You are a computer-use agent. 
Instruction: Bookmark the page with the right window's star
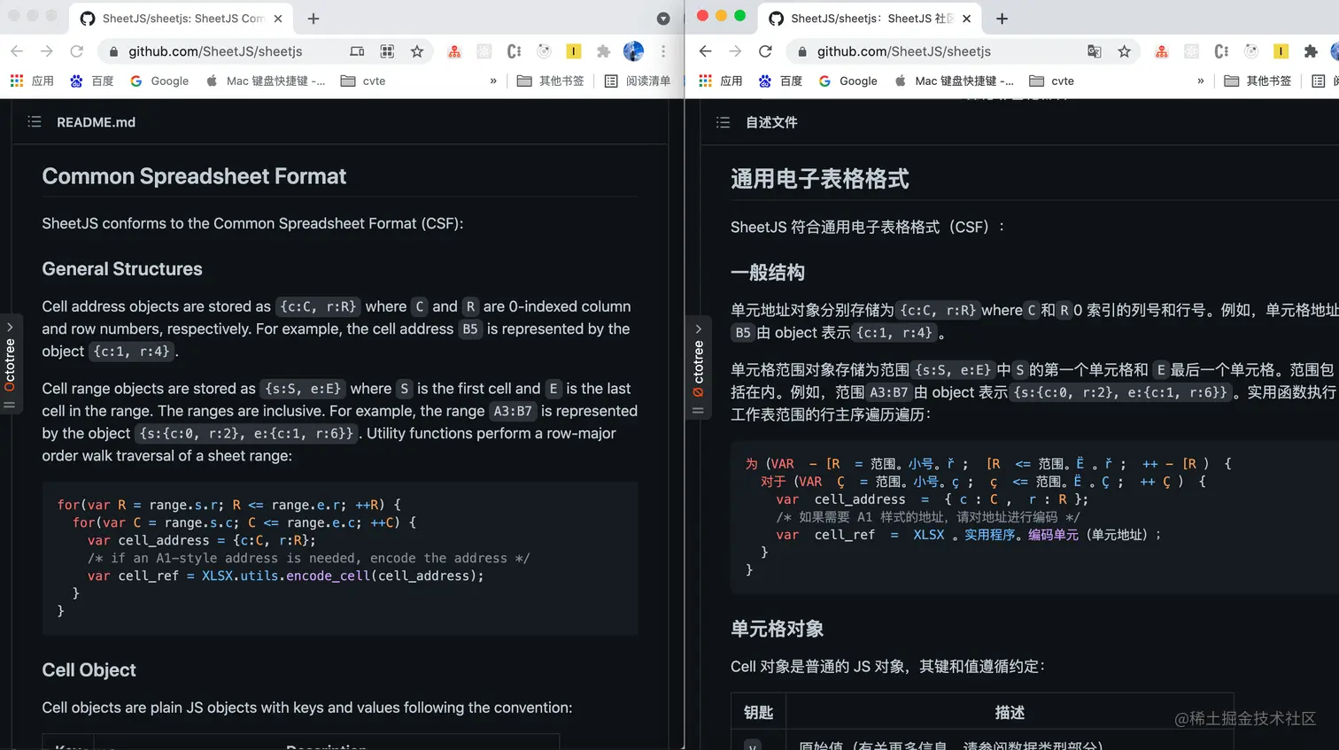pyautogui.click(x=1125, y=51)
